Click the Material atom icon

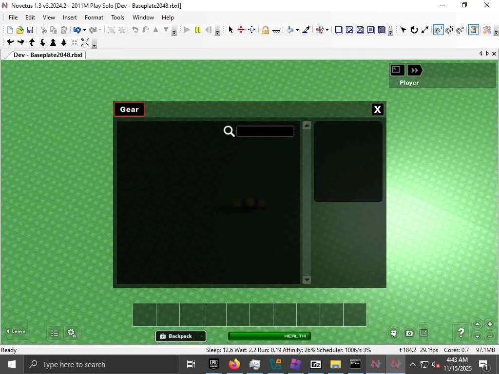[320, 30]
